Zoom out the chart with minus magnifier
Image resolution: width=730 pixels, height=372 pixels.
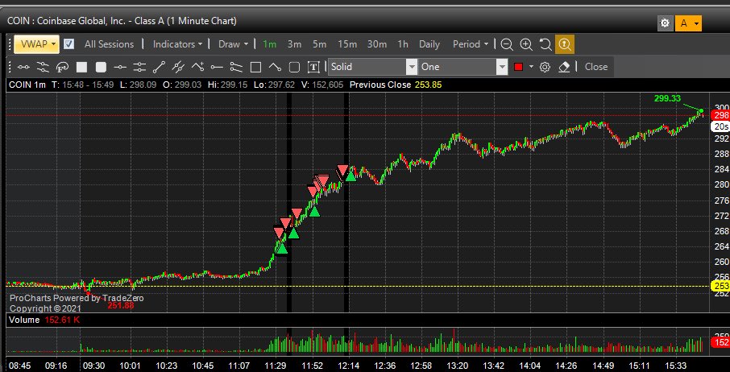pyautogui.click(x=507, y=44)
